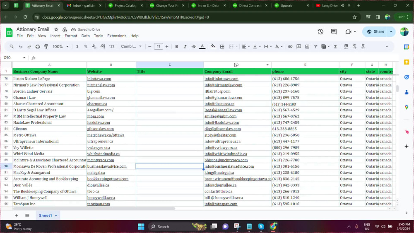The height and width of the screenshot is (233, 414).
Task: Click the Create a filter icon
Action: pyautogui.click(x=315, y=46)
